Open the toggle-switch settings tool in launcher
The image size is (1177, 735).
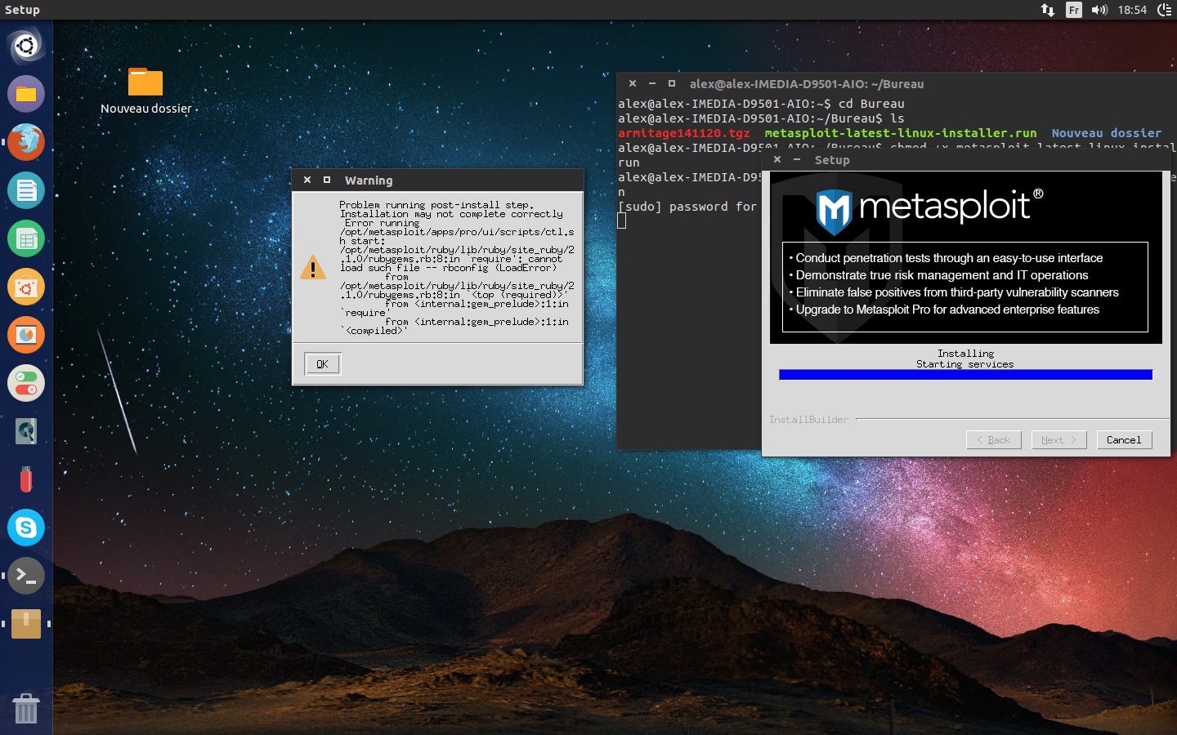pos(26,383)
